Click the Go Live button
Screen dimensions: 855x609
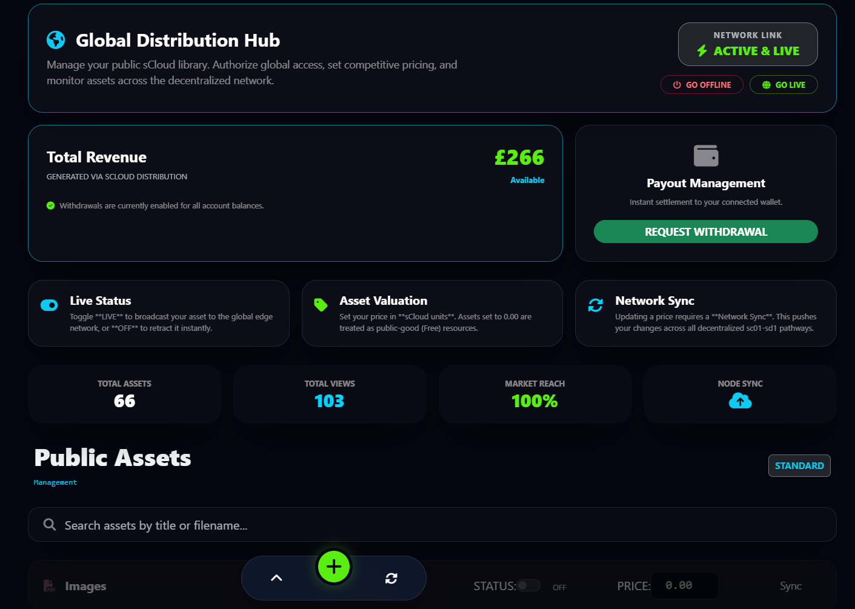pos(783,85)
